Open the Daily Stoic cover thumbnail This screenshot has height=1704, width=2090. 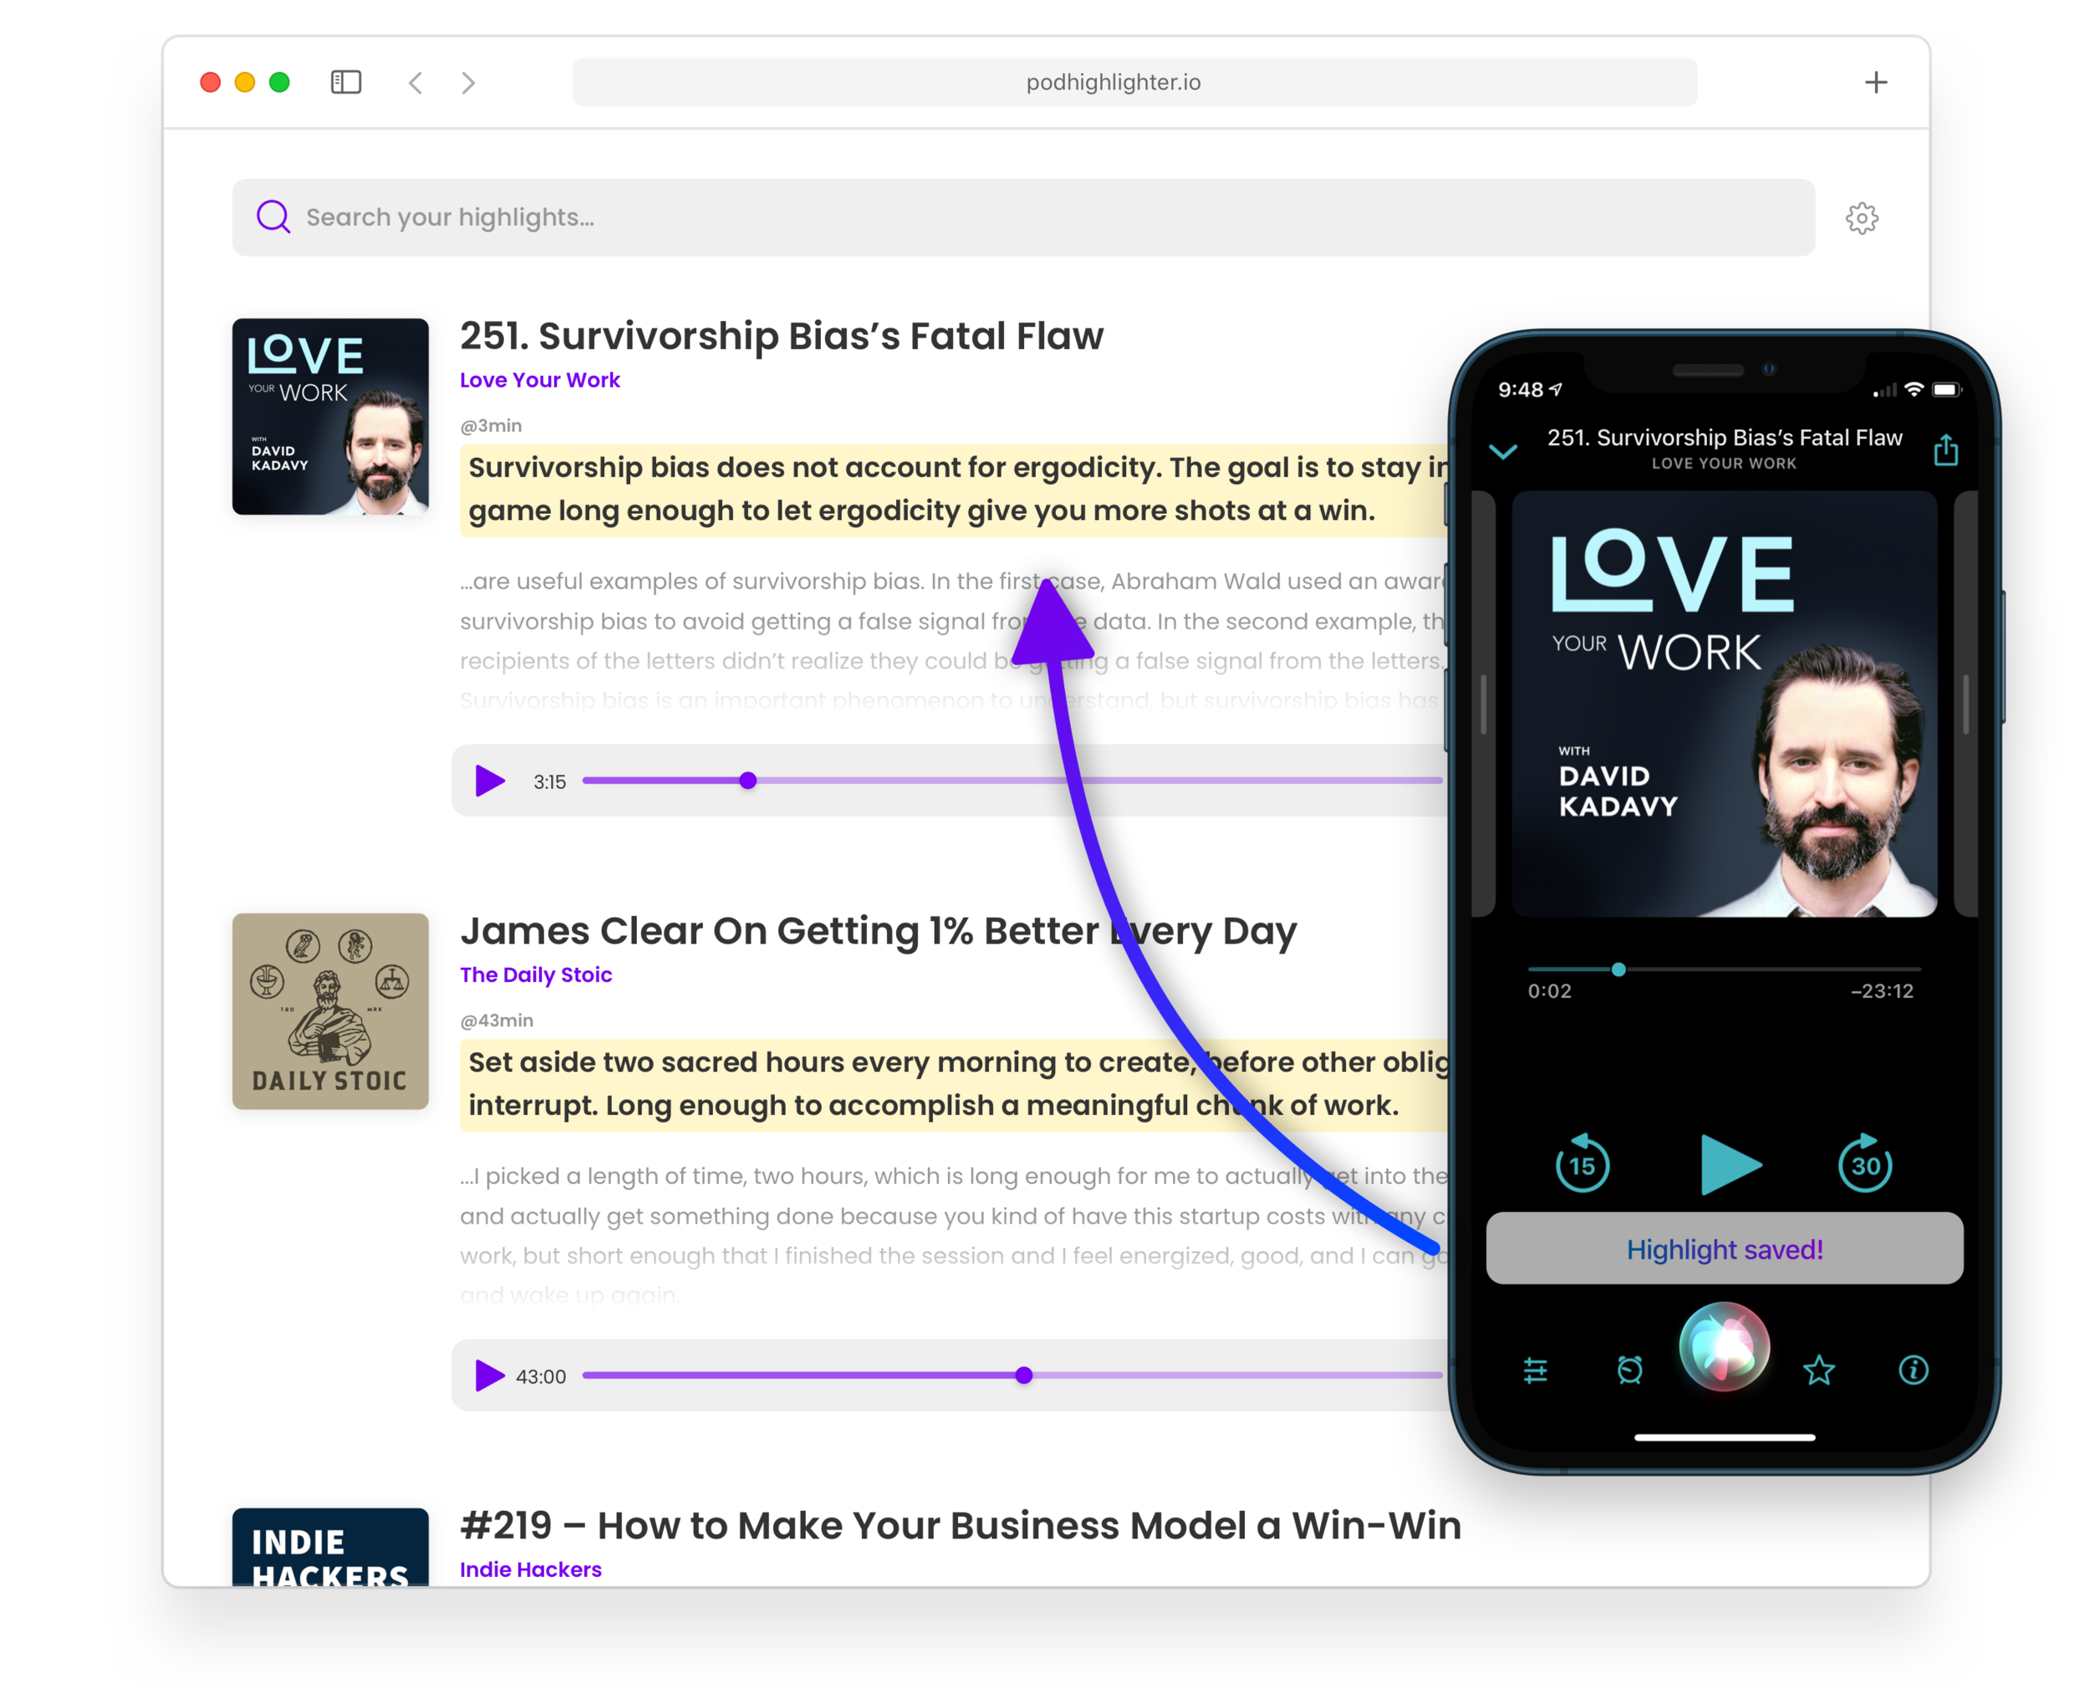pyautogui.click(x=330, y=1011)
